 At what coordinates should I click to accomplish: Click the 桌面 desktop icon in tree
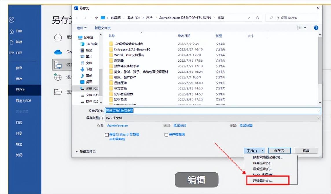tap(82, 82)
